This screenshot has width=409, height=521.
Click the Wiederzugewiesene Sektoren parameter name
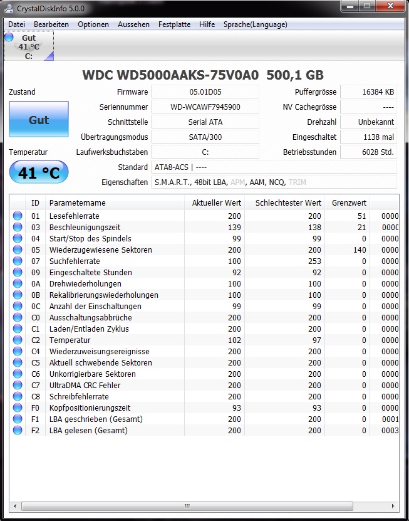pyautogui.click(x=101, y=250)
